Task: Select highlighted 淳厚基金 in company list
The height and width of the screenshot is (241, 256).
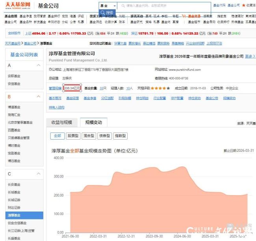Action: pyautogui.click(x=24, y=215)
